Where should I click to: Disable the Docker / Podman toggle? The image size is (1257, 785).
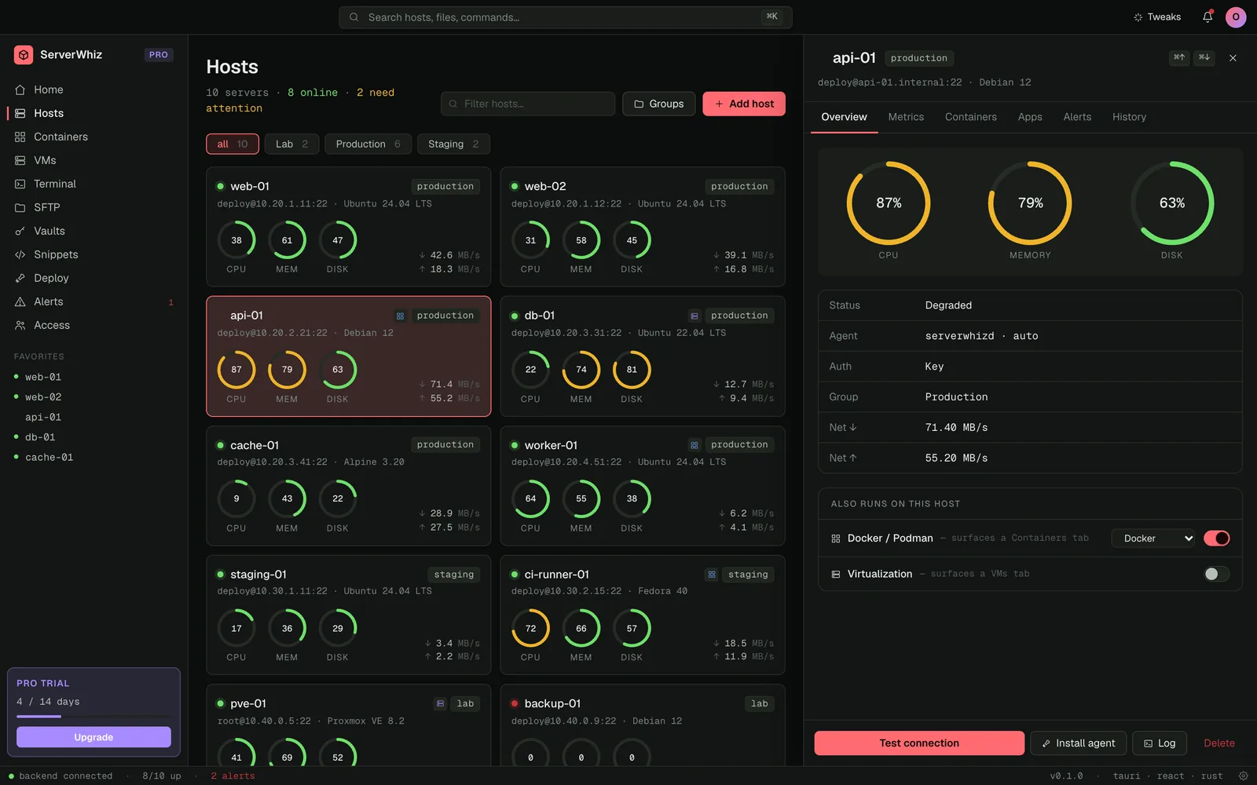click(1217, 538)
